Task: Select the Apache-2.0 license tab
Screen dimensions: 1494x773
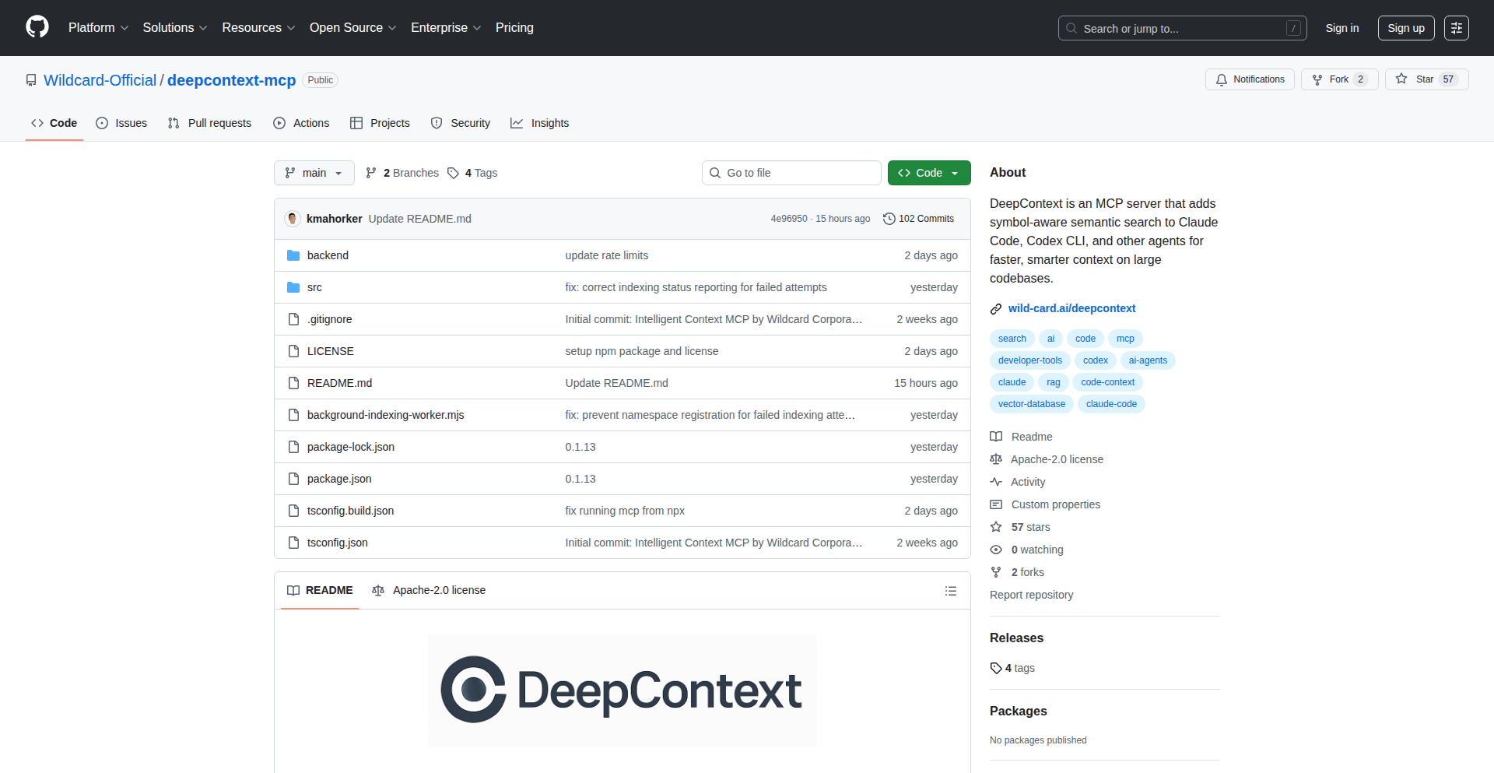Action: point(429,590)
